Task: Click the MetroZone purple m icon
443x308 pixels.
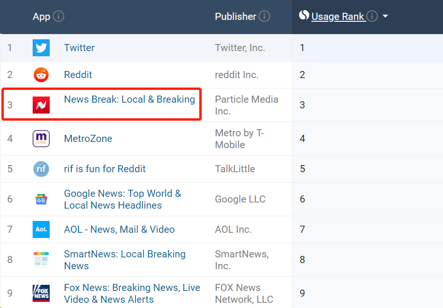Action: tap(41, 139)
